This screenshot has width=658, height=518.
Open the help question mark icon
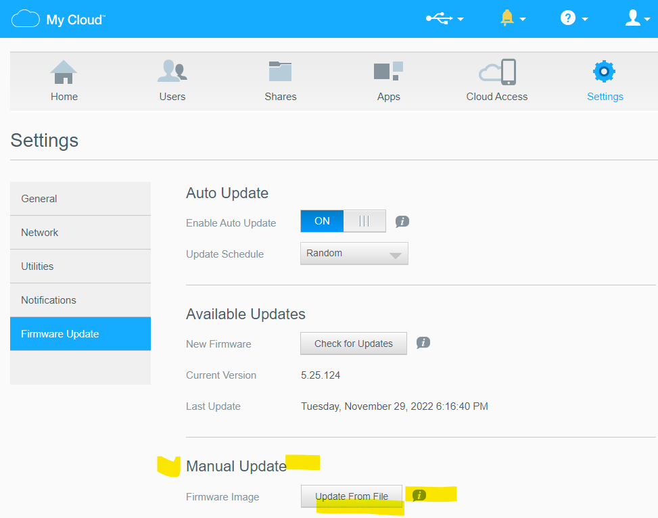pos(568,18)
